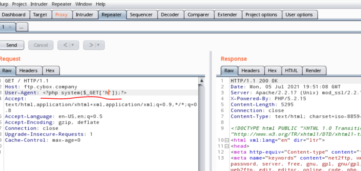Open the Burp menu
Screen dimensions: 361x171
coord(4,4)
